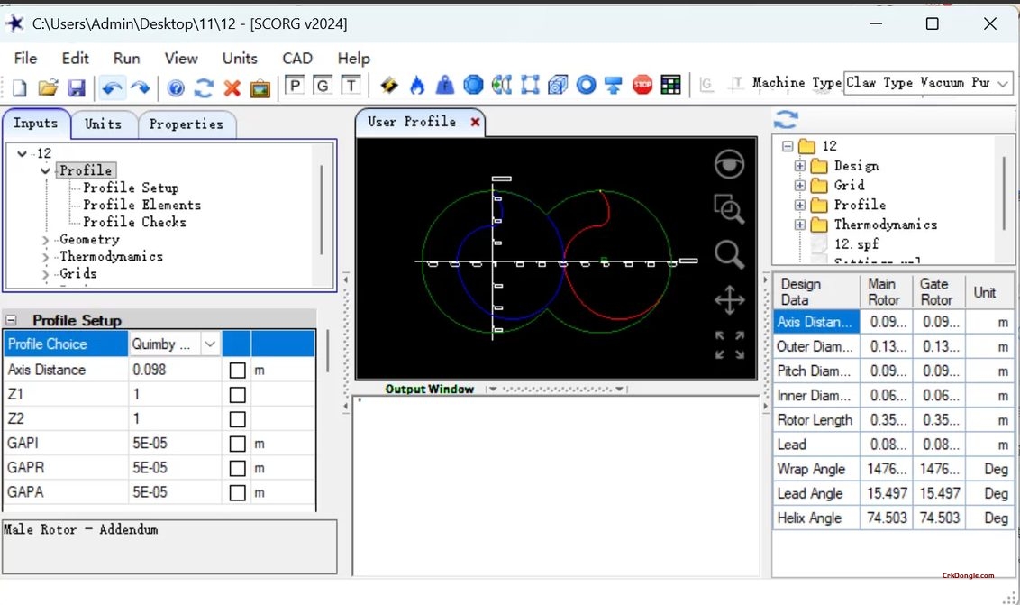Close the User Profile tab
Screen dimensions: 1020x605
(476, 122)
